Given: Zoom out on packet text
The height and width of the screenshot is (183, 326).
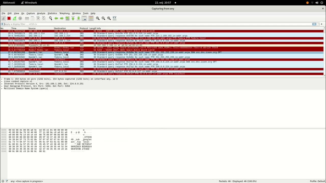Looking at the screenshot, I should (103, 18).
